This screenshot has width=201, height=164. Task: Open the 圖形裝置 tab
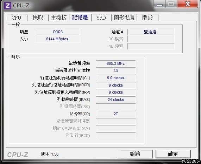[x=124, y=18]
